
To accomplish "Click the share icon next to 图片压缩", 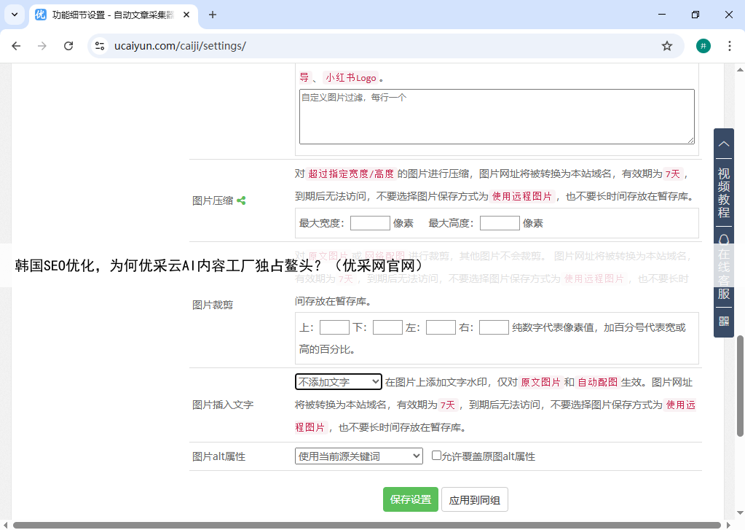I will 241,200.
